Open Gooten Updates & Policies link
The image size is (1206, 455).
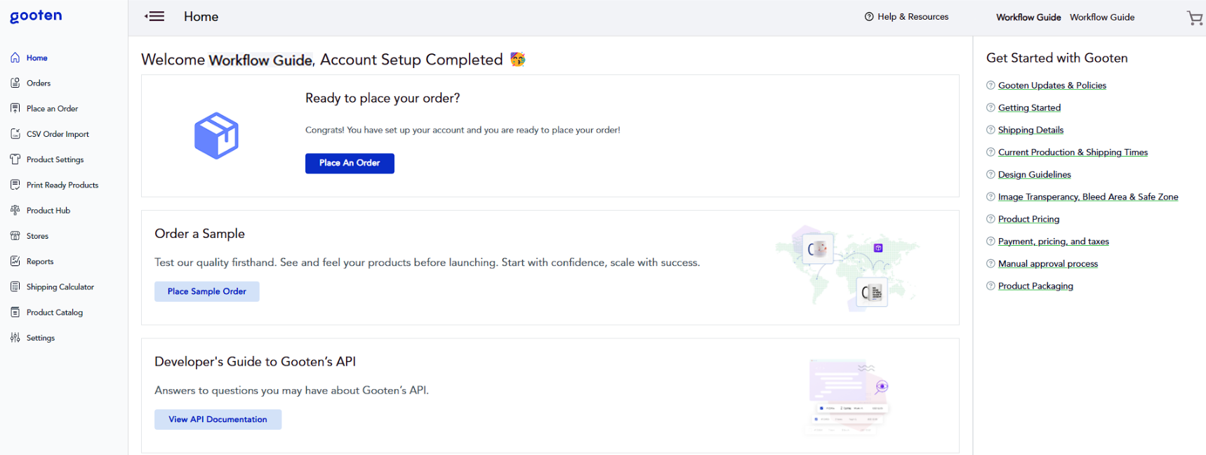click(1052, 86)
